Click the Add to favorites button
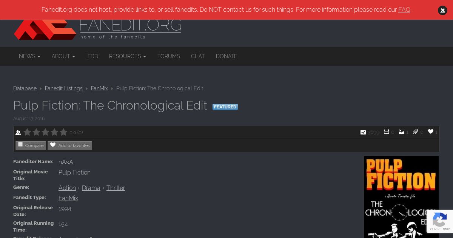Screen dimensions: 453x238 tap(70, 145)
